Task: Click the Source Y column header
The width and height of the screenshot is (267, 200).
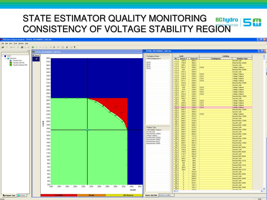Action: click(x=183, y=59)
